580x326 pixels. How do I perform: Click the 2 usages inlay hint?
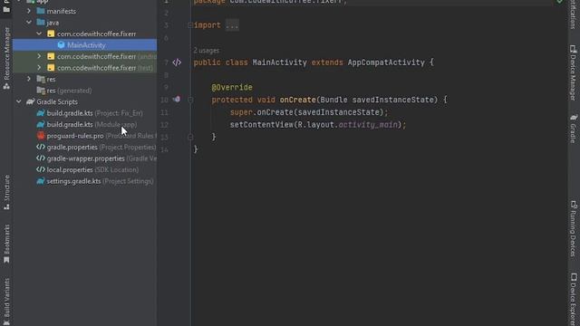[206, 51]
